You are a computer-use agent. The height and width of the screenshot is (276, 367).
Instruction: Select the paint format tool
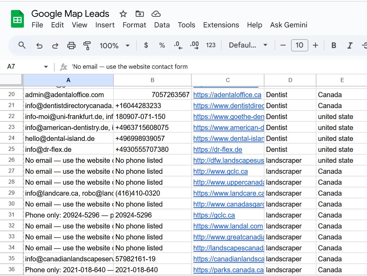coord(87,45)
